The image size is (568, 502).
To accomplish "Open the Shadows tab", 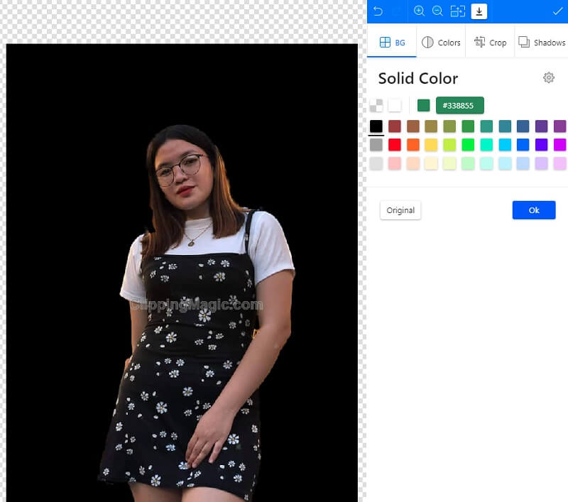I will coord(542,42).
